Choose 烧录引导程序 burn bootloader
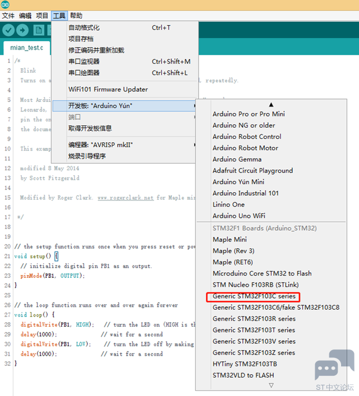Image resolution: width=359 pixels, height=396 pixels. point(125,156)
